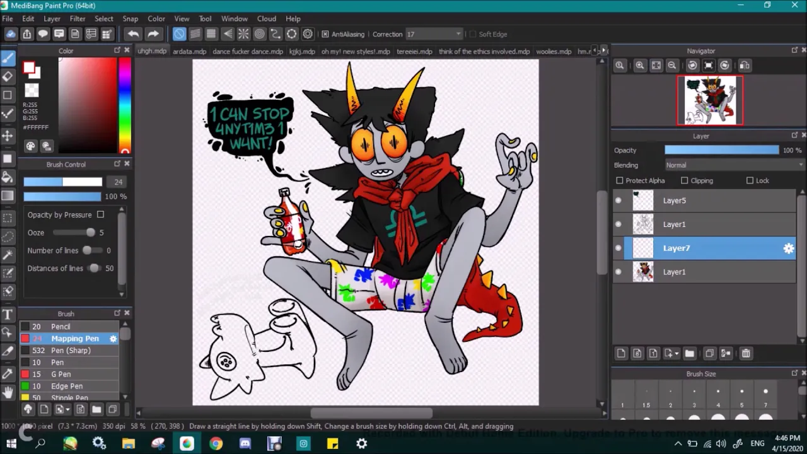Select the Move tool

(x=8, y=136)
